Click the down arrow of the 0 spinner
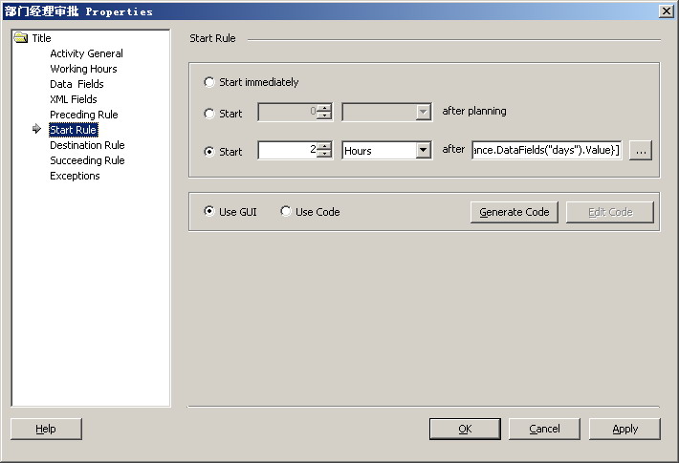 (x=324, y=116)
